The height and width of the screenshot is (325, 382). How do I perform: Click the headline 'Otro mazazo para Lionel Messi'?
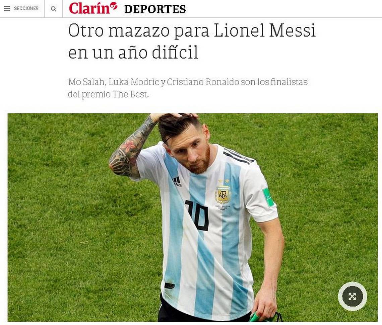[x=192, y=30]
